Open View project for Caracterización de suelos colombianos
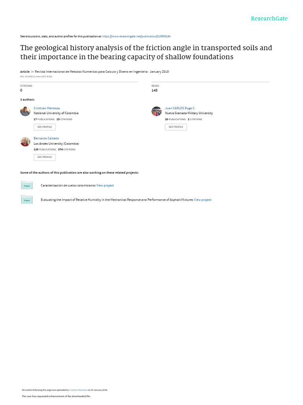 click(x=105, y=185)
